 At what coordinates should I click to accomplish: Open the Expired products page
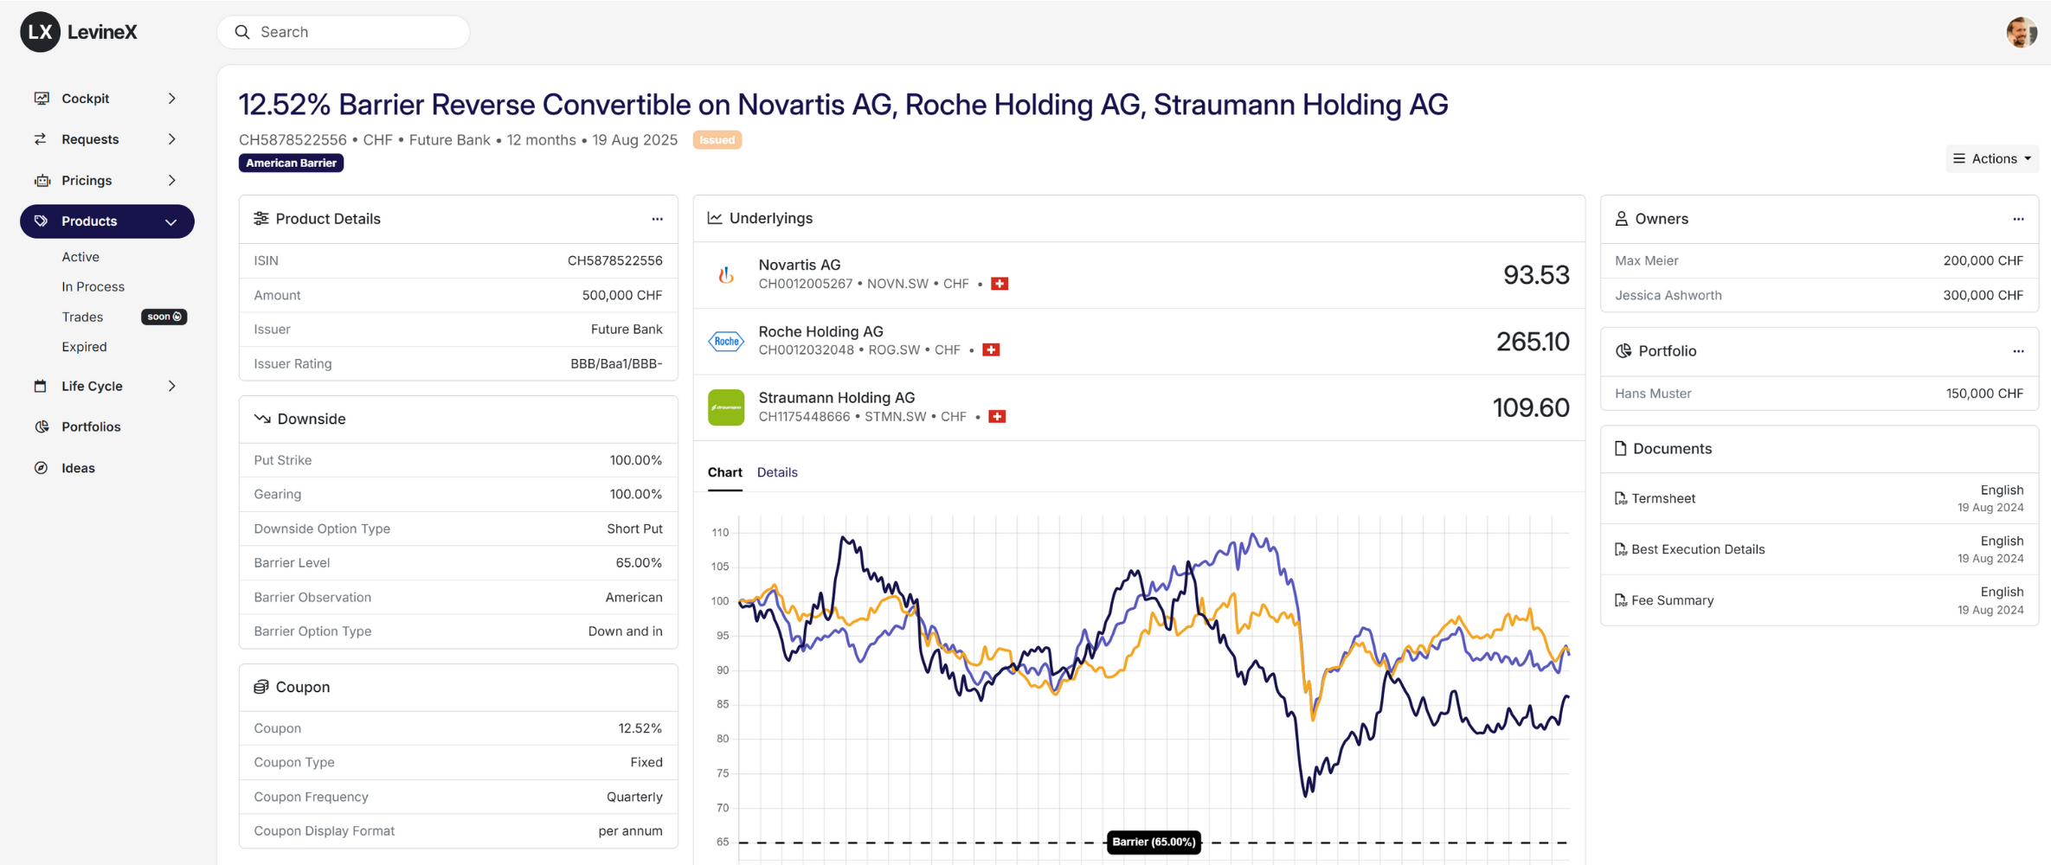click(84, 347)
